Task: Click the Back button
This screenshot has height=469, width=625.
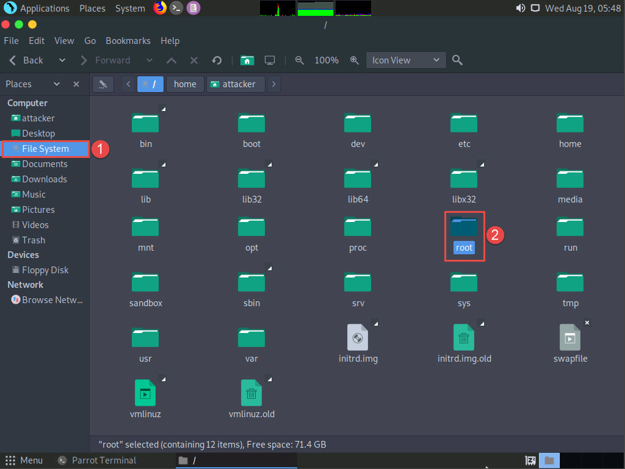Action: click(26, 60)
